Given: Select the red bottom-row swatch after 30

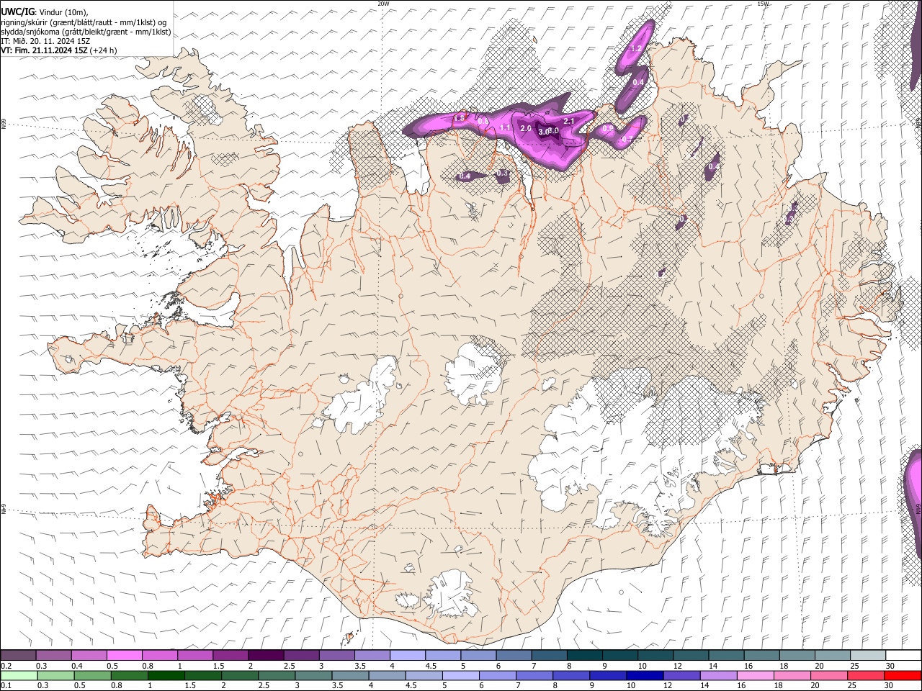Looking at the screenshot, I should point(903,675).
